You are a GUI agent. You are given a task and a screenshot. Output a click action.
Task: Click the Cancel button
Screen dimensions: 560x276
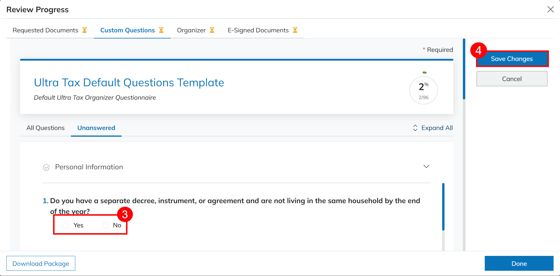point(512,79)
